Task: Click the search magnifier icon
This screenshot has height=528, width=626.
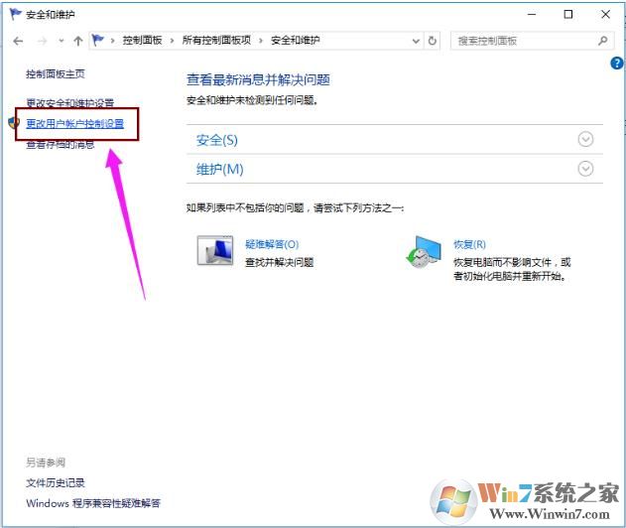Action: 603,41
